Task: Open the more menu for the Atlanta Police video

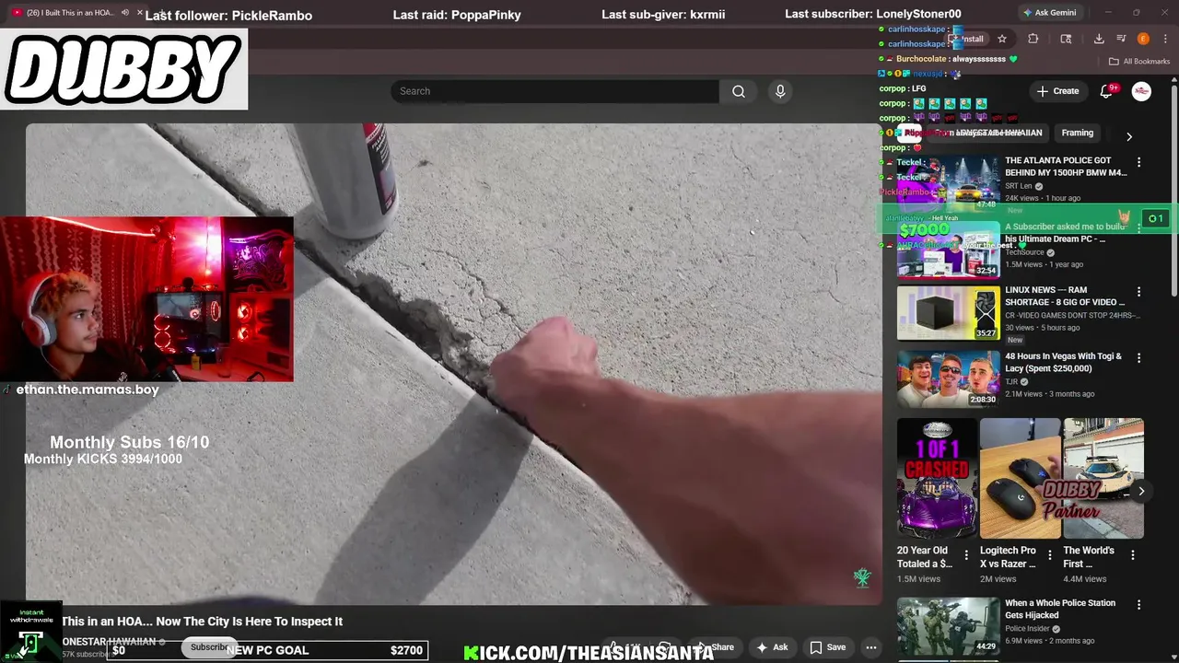Action: tap(1138, 162)
